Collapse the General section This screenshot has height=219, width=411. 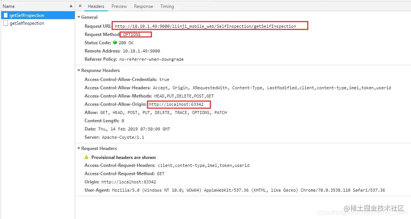click(79, 17)
